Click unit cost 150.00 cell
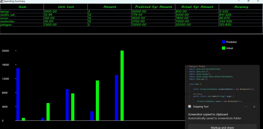Viewport: 263px width, 129px height. pos(66,18)
